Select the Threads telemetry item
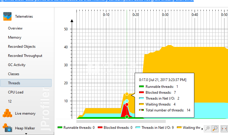The height and width of the screenshot is (135, 228). pyautogui.click(x=26, y=83)
